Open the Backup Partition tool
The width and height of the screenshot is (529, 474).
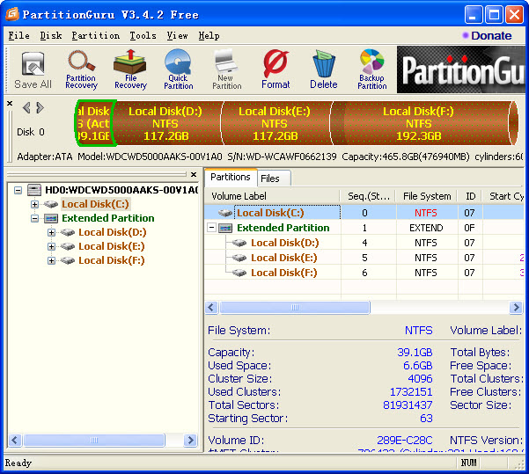click(371, 69)
